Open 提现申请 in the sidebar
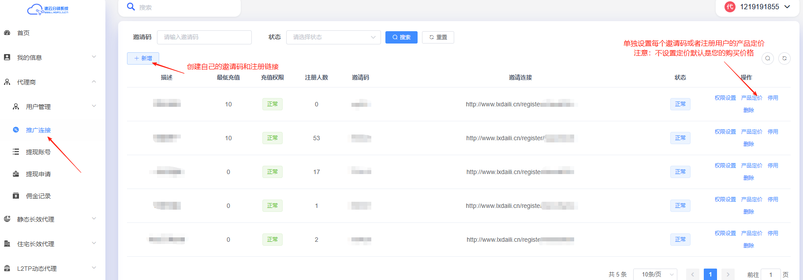The width and height of the screenshot is (803, 280). (38, 174)
